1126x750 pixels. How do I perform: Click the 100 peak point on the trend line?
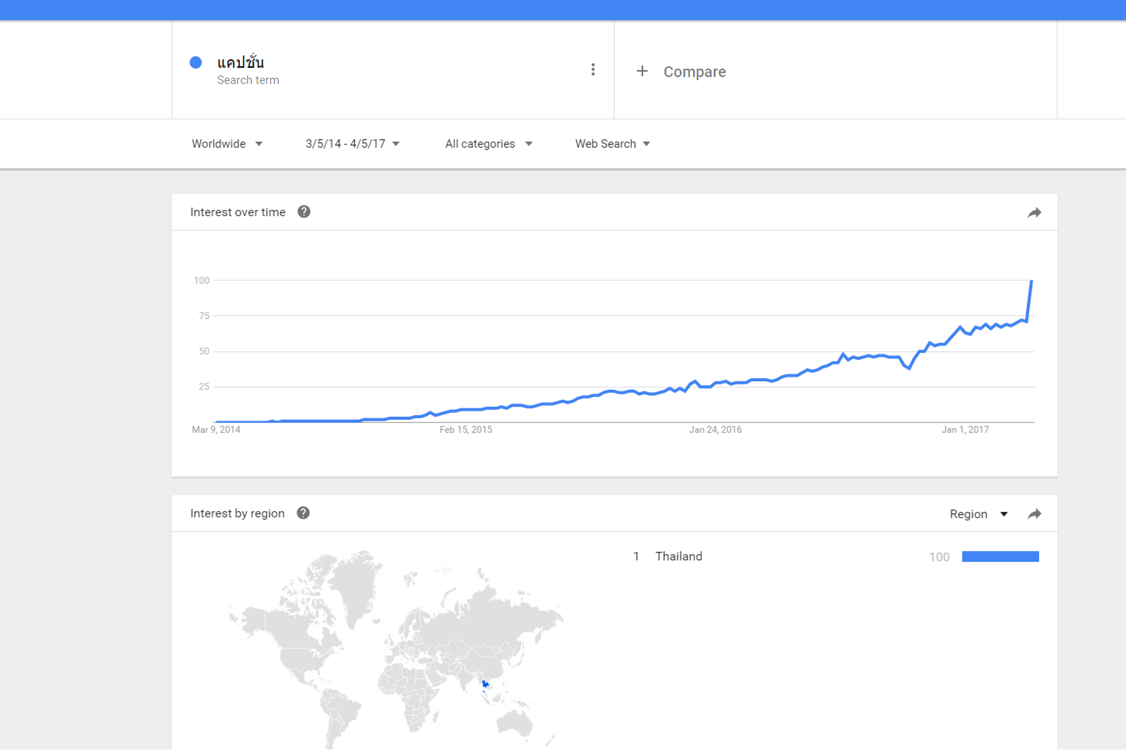tap(1032, 281)
